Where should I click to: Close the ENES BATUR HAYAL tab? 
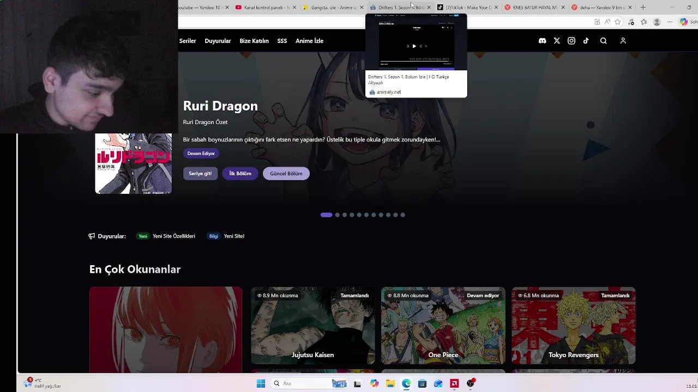click(563, 7)
